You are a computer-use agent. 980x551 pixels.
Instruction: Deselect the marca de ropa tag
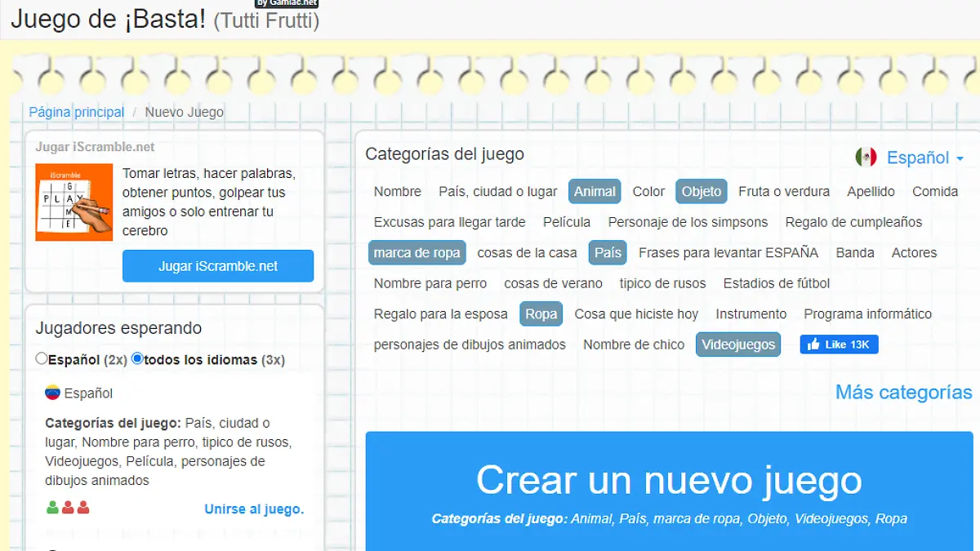416,253
